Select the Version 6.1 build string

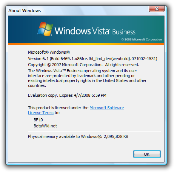click(x=92, y=59)
